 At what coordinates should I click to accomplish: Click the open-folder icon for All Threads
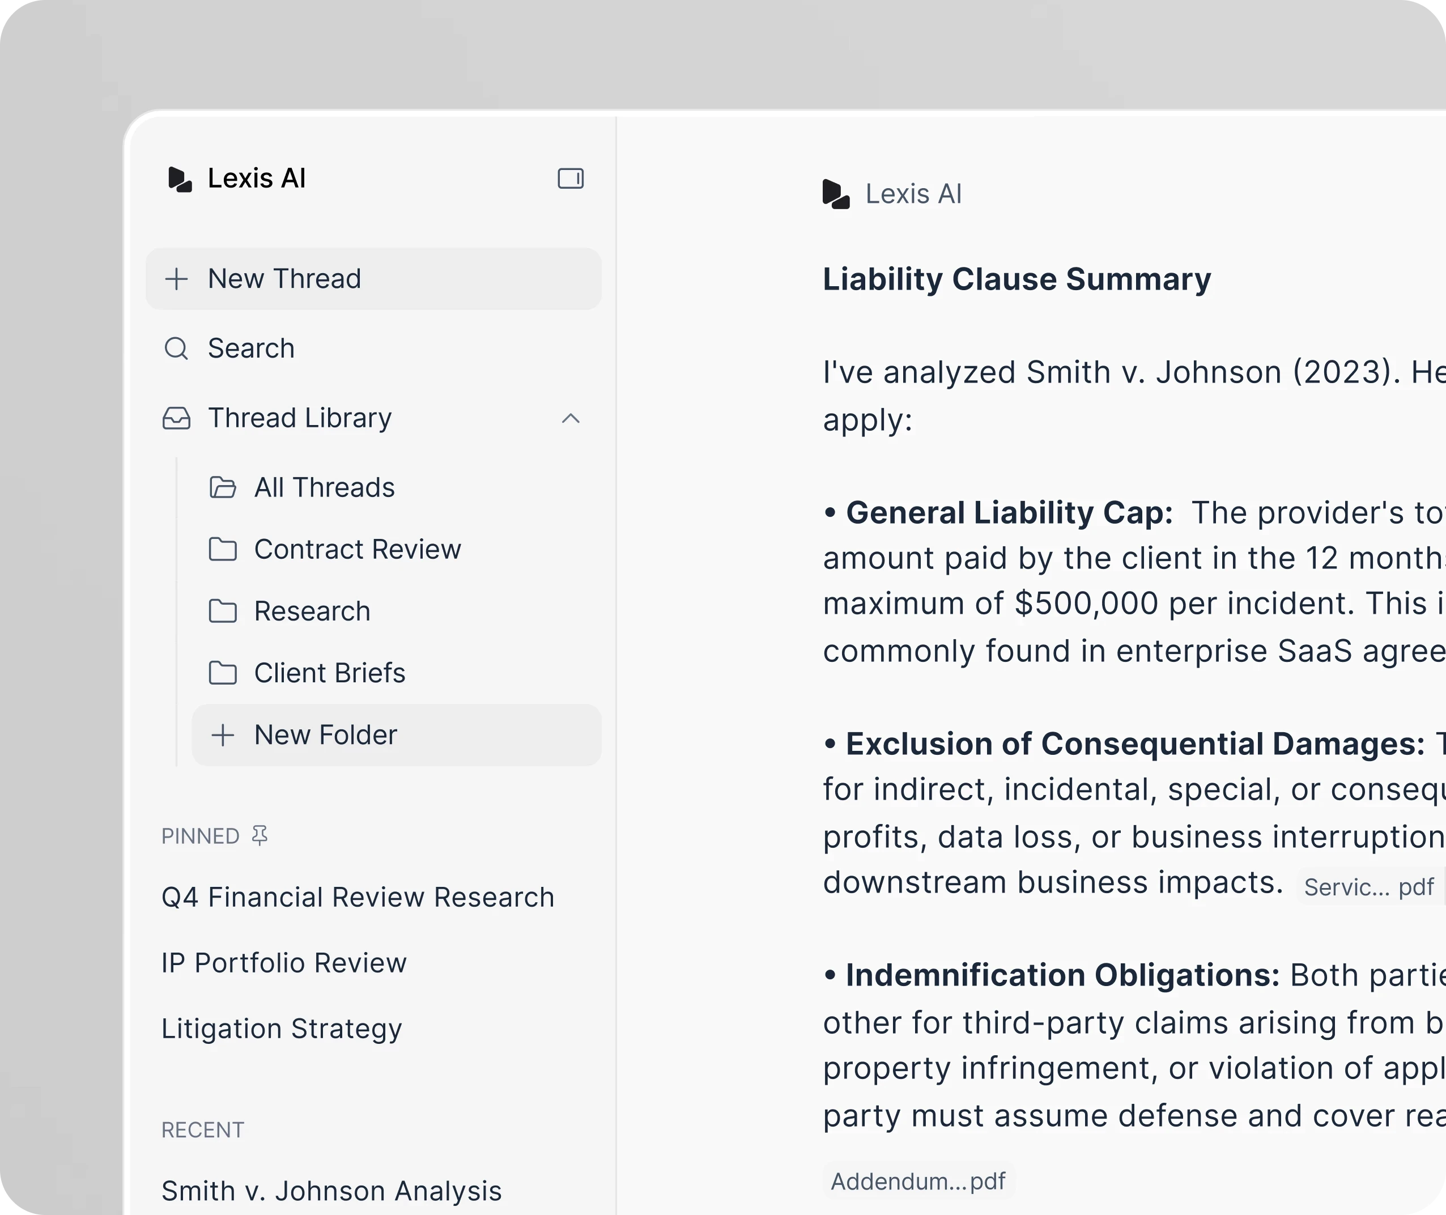click(x=223, y=488)
